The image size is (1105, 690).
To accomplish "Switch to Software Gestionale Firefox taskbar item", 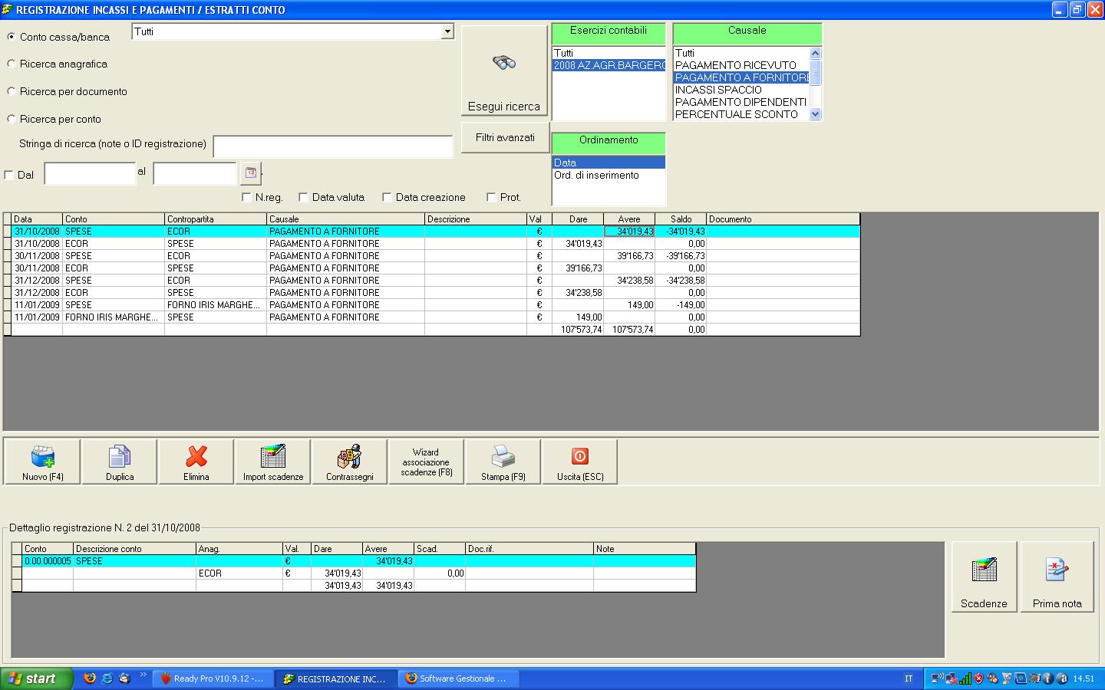I will pyautogui.click(x=459, y=678).
